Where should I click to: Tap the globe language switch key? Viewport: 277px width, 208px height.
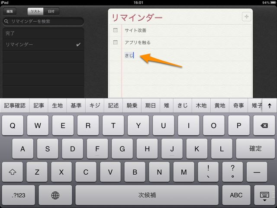[x=55, y=195]
